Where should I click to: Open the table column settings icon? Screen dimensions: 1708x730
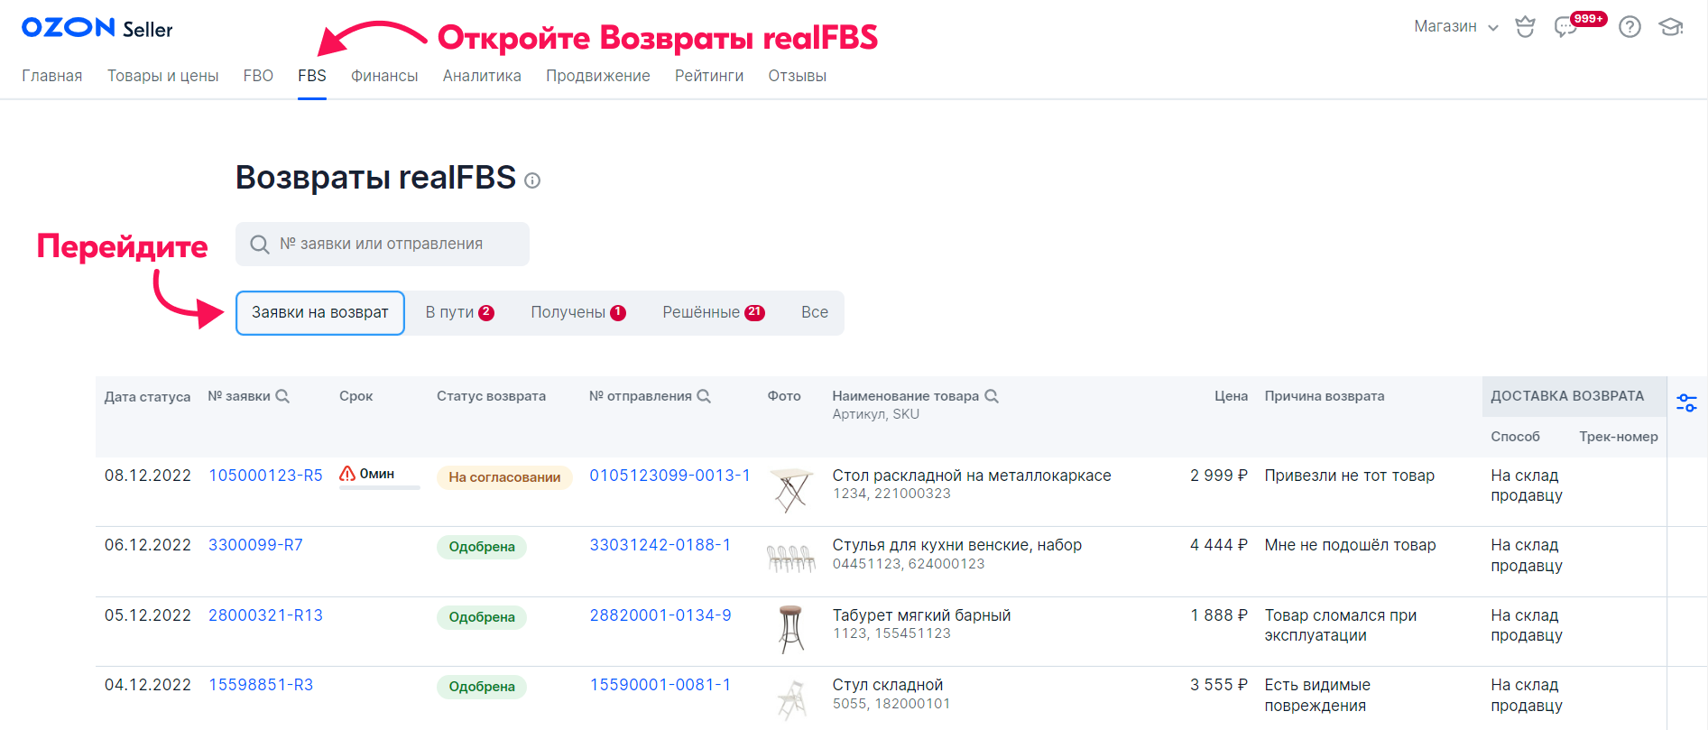coord(1686,402)
